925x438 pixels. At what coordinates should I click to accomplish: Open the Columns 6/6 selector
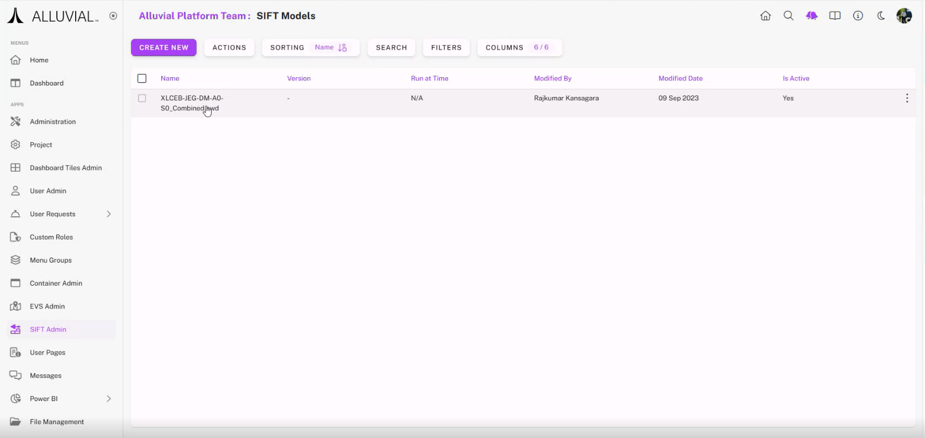(519, 47)
